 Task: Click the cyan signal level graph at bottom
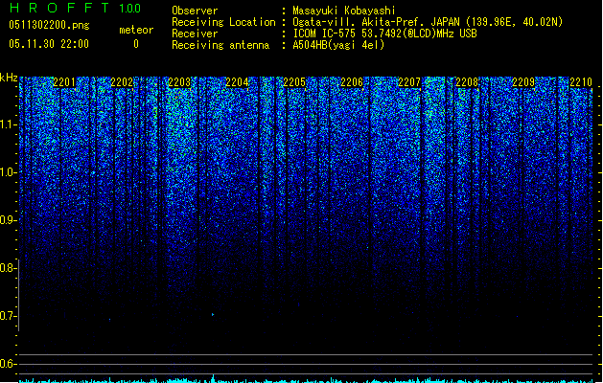pos(306,380)
